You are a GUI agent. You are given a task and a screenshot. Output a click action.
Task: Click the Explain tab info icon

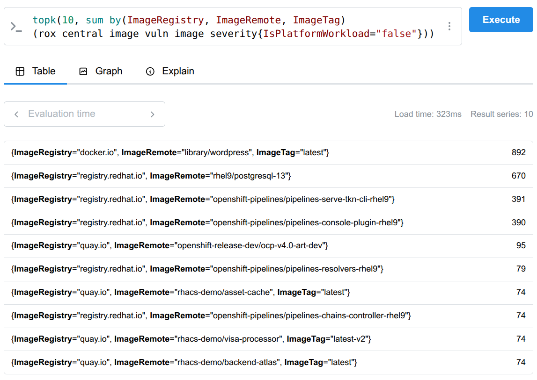tap(150, 72)
